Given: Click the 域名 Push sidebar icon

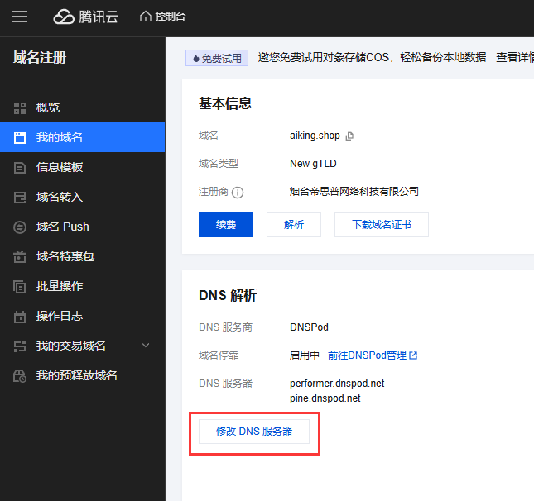Looking at the screenshot, I should tap(20, 227).
